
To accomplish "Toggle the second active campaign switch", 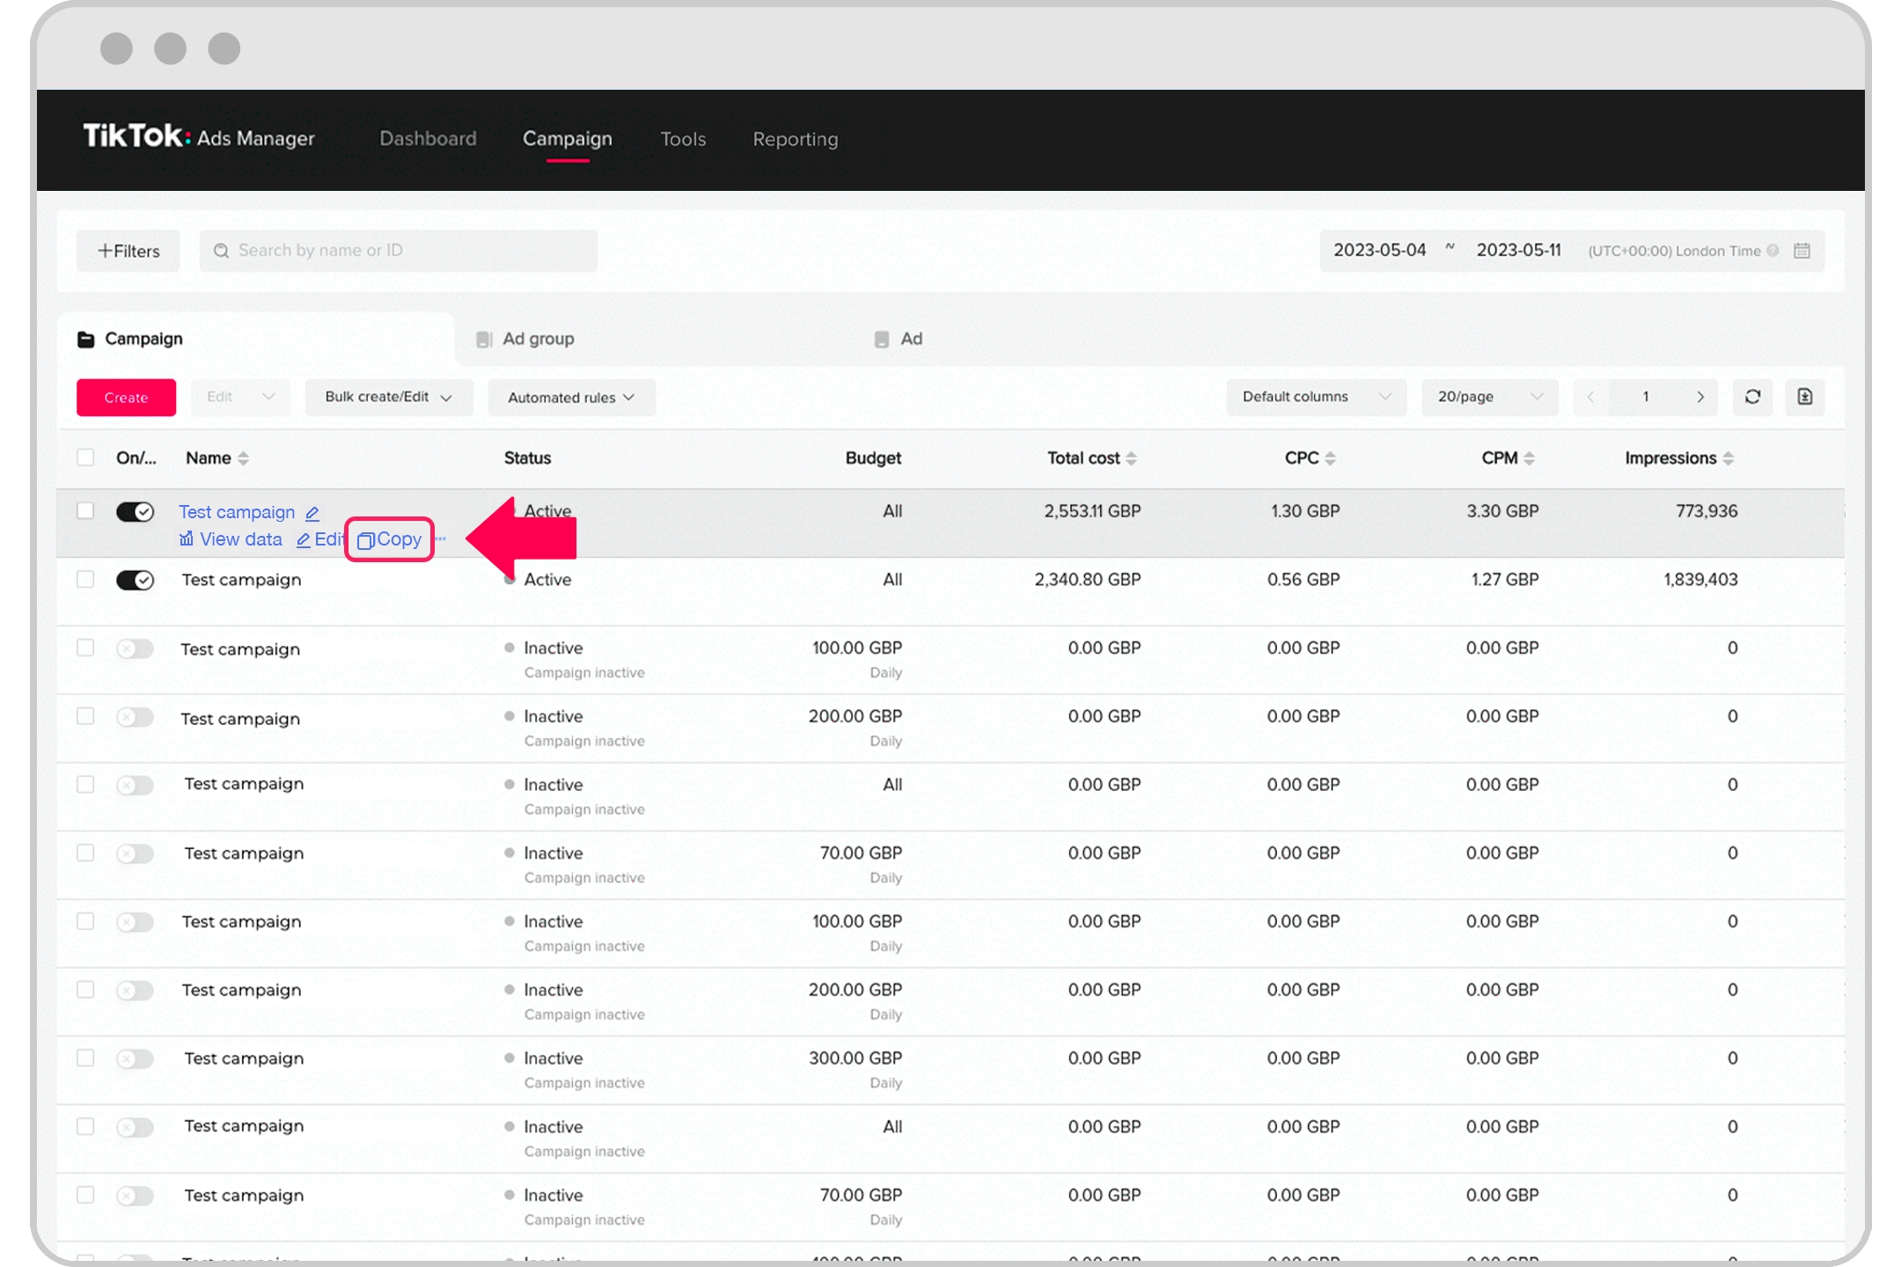I will (135, 578).
